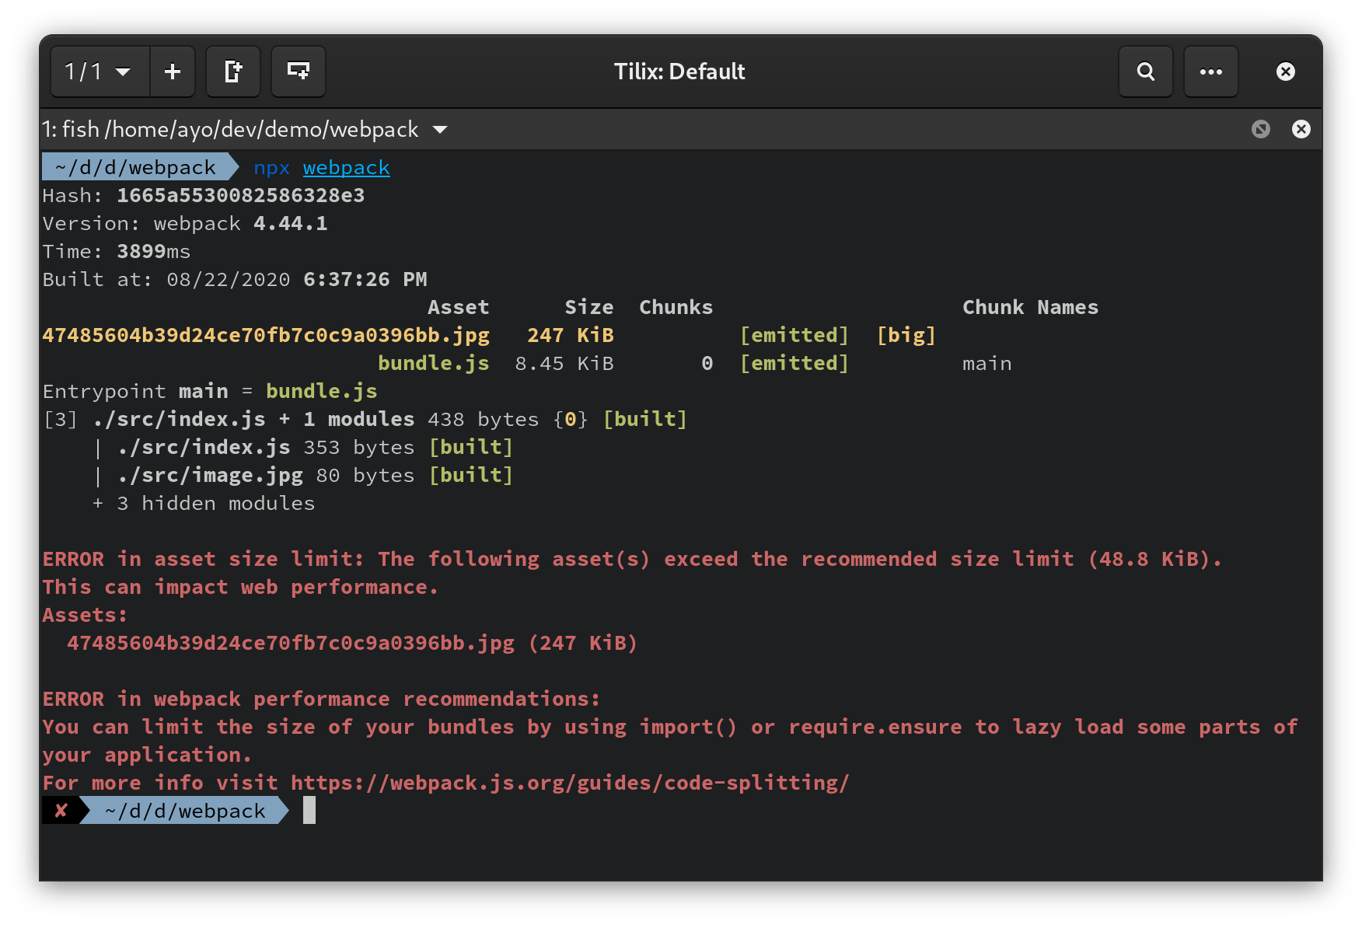This screenshot has width=1362, height=925.
Task: Click the red X error status indicator
Action: (x=61, y=812)
